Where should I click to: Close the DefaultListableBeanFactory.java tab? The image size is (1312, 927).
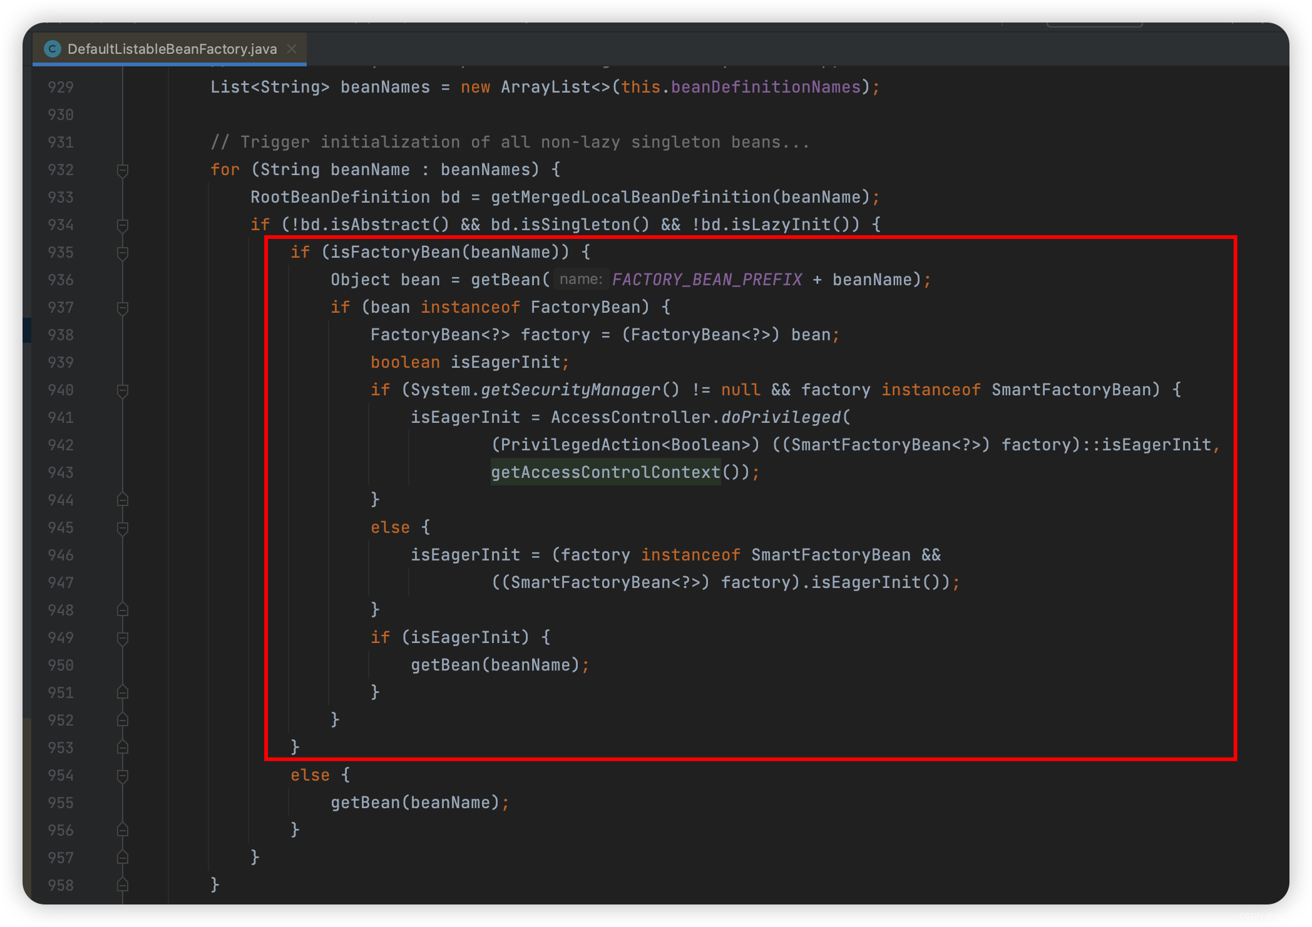pos(292,49)
